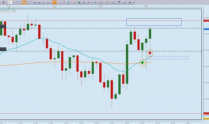209x124 pixels.
Task: Click the blue 1.4182 current price tag
Action: pos(206,29)
